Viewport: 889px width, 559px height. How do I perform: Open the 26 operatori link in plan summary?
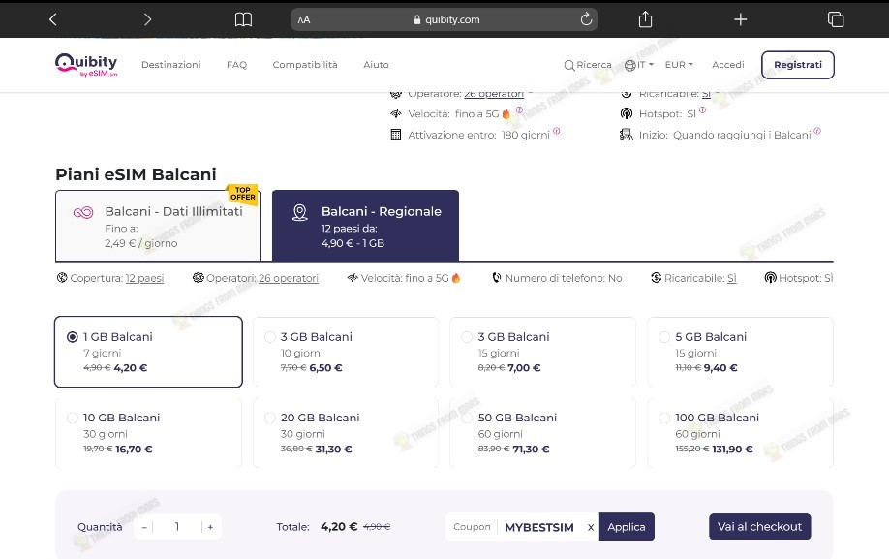tap(289, 278)
